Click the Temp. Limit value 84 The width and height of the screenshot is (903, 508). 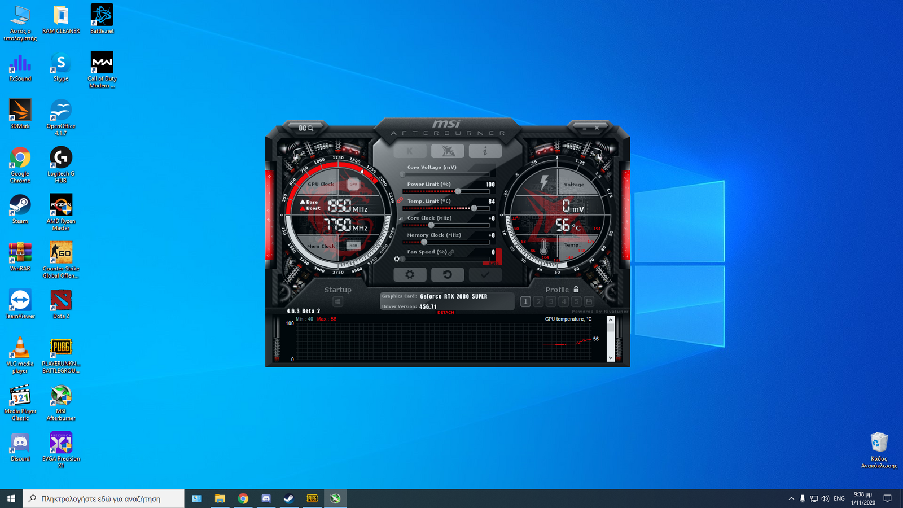click(x=492, y=202)
